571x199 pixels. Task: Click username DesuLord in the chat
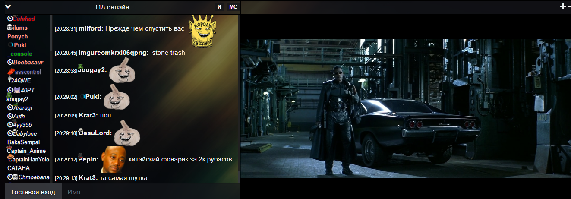95,133
